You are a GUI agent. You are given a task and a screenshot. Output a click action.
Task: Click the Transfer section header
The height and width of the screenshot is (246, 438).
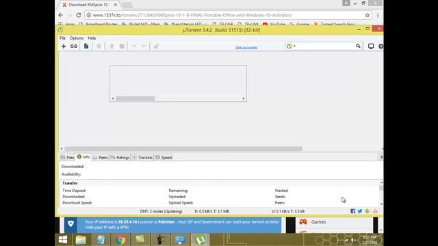pos(70,183)
